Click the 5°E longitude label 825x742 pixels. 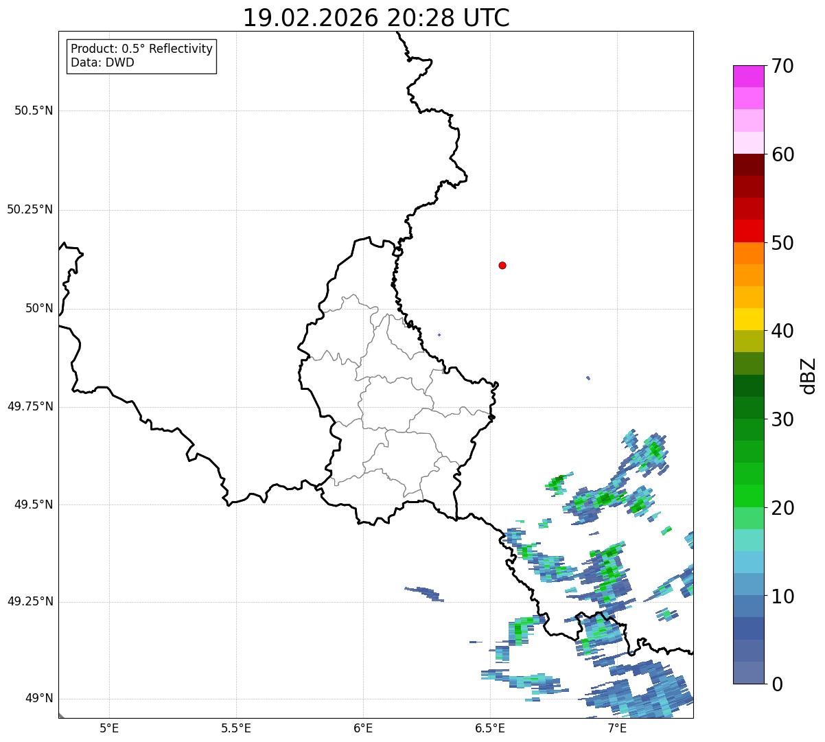pos(109,728)
